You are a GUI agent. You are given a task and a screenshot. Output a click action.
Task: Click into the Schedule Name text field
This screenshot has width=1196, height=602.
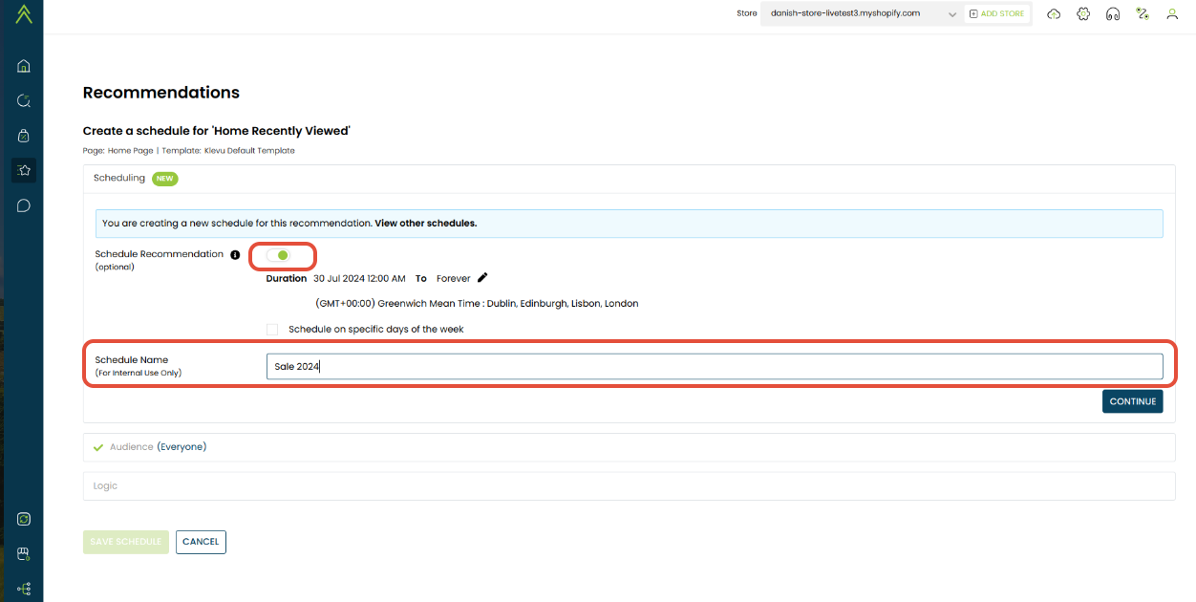point(714,367)
